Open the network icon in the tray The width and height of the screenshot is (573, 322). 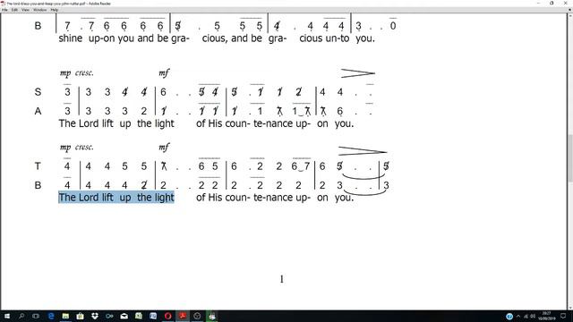click(526, 316)
